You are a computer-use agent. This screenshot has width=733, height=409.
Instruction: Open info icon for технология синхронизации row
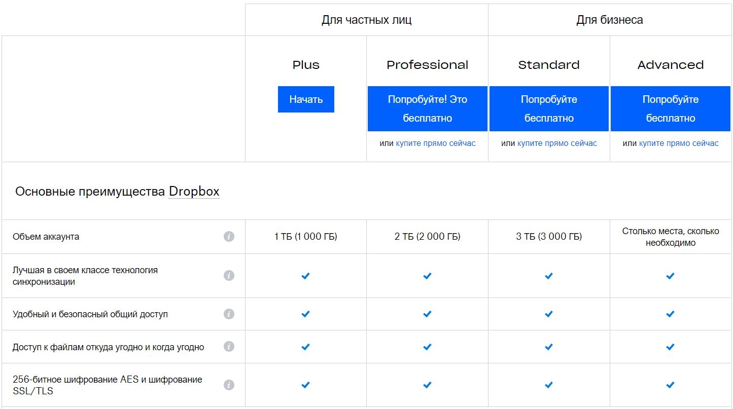click(229, 275)
